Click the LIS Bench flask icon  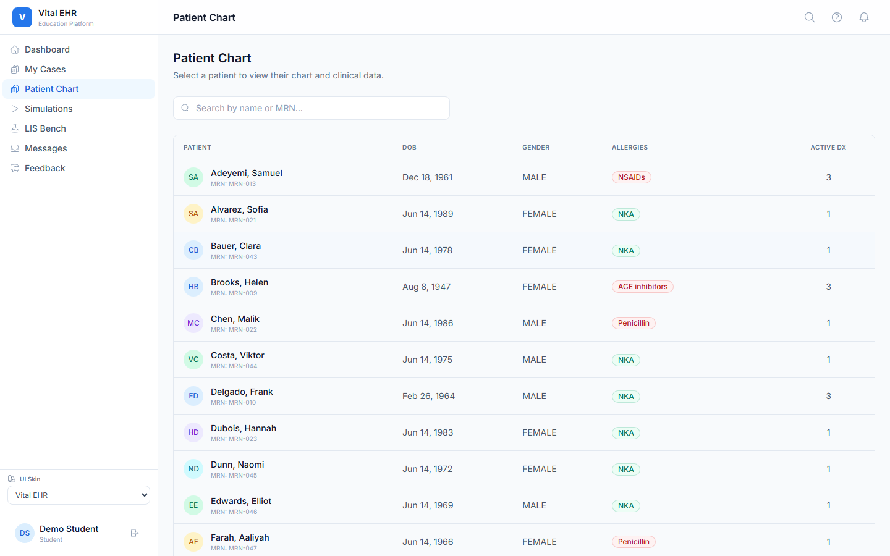15,128
